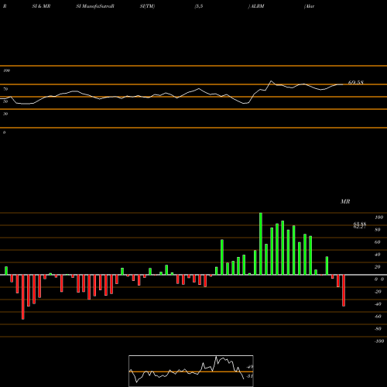This screenshot has width=387, height=387.
Task: Click the 49 label in mini chart
Action: [250, 367]
